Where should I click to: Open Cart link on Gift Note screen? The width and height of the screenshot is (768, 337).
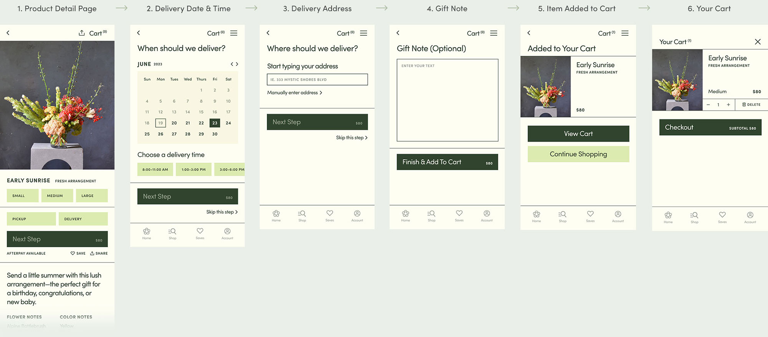476,33
